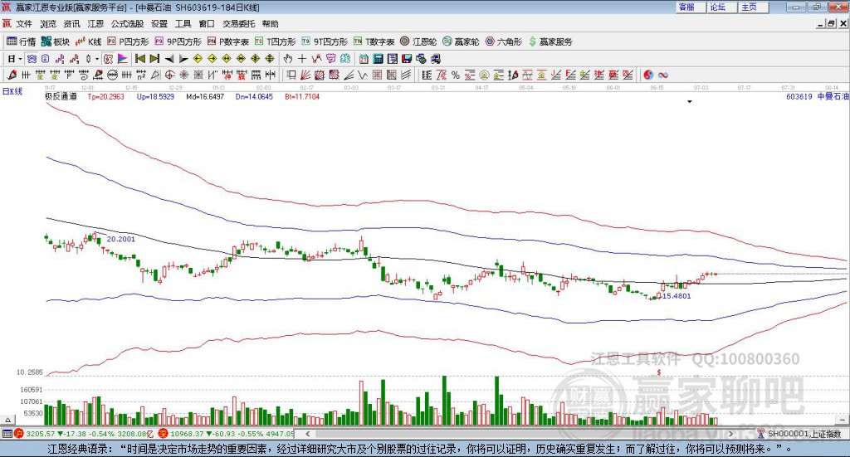This screenshot has height=457, width=850.
Task: Open the 板块 sector view
Action: coord(56,41)
